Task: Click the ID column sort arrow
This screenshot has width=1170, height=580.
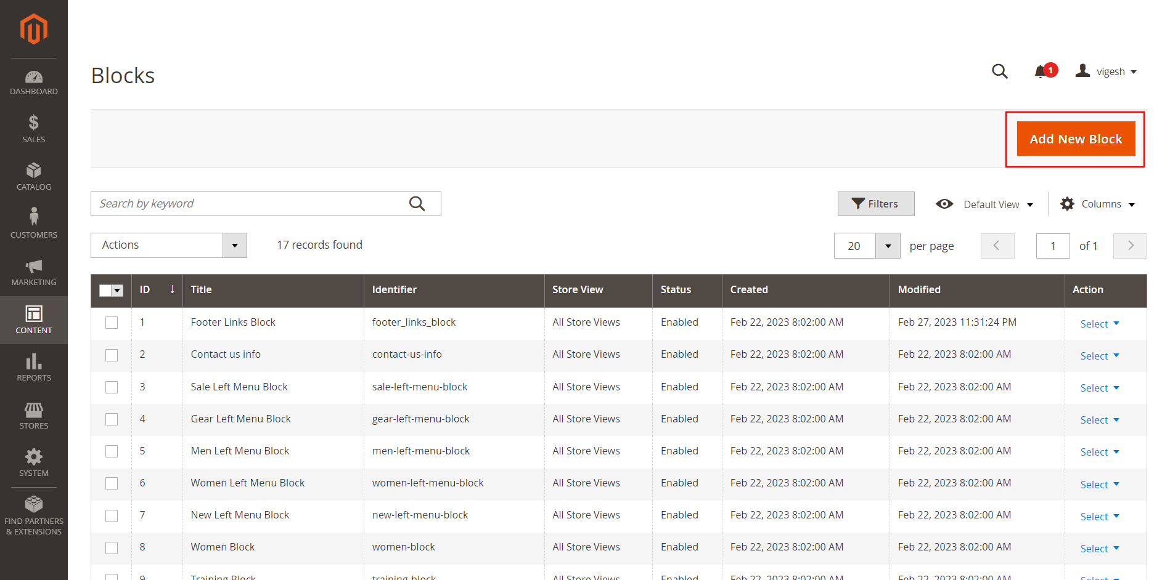Action: [x=172, y=289]
